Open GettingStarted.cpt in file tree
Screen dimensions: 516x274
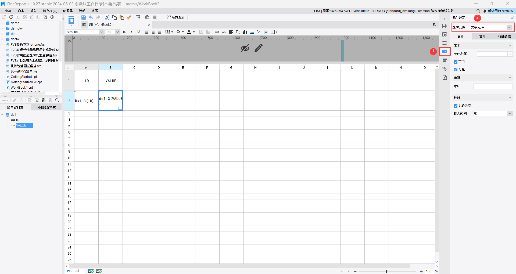(x=24, y=77)
